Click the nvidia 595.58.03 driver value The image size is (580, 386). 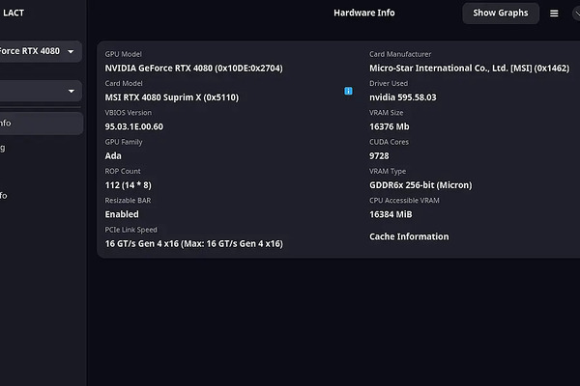click(x=402, y=97)
